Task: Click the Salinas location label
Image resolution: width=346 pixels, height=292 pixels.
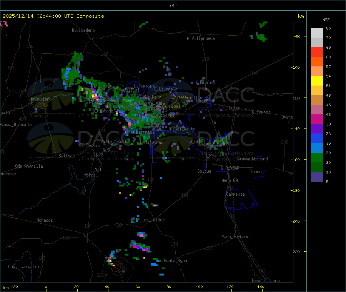Action: pos(67,156)
